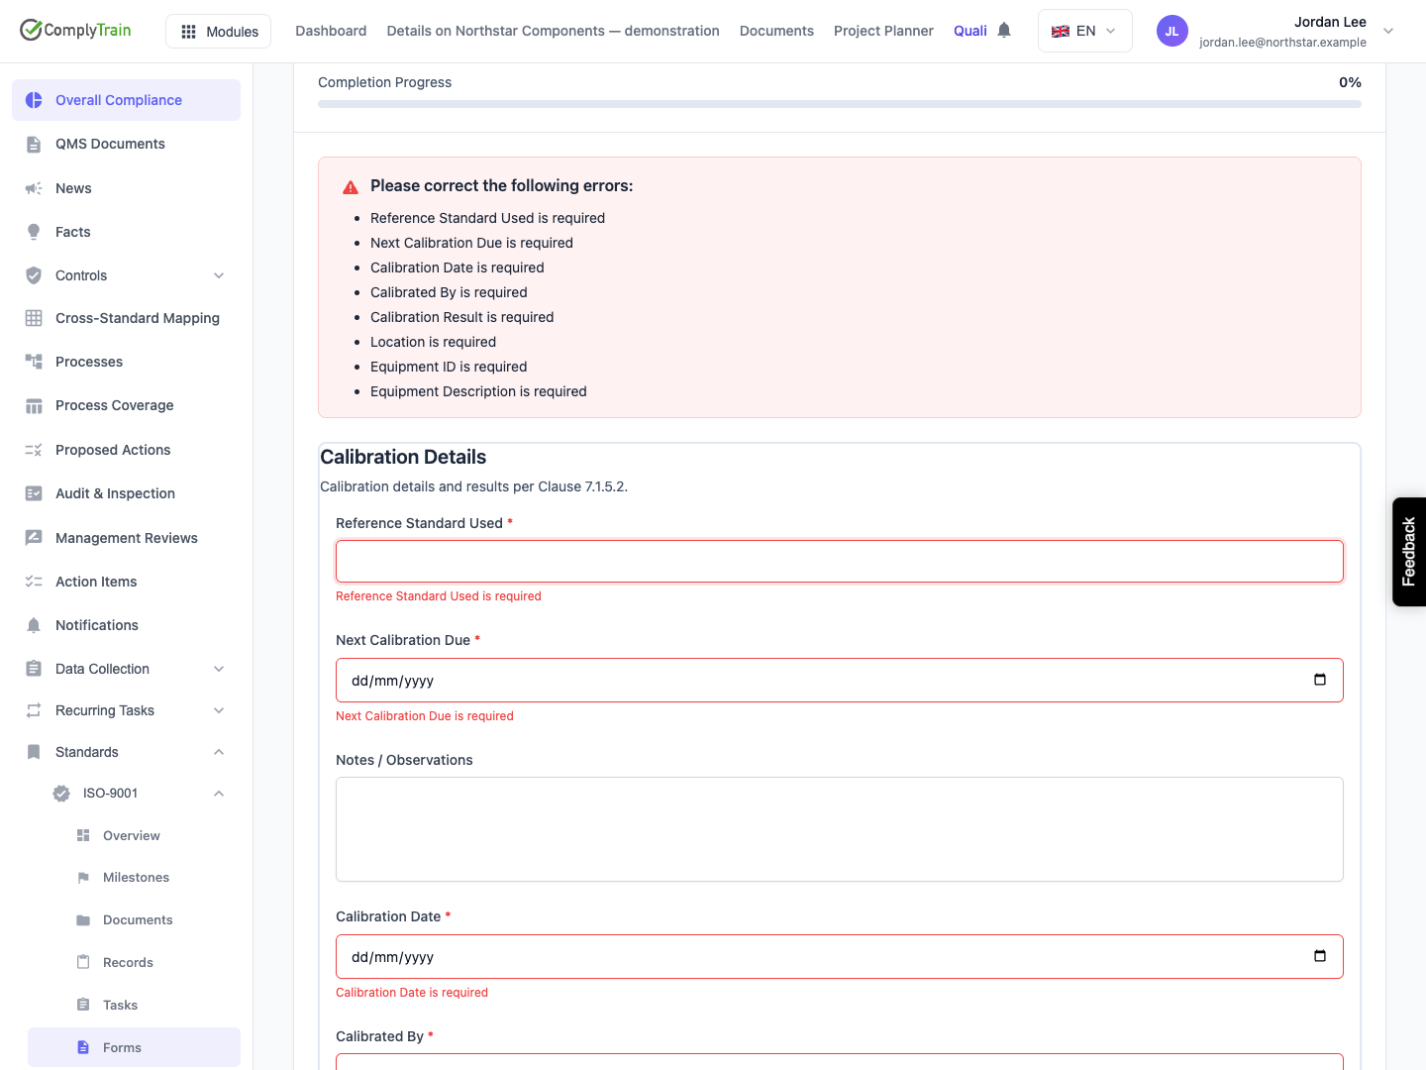Image resolution: width=1426 pixels, height=1070 pixels.
Task: Click the Documents folder icon in sidebar
Action: click(83, 920)
